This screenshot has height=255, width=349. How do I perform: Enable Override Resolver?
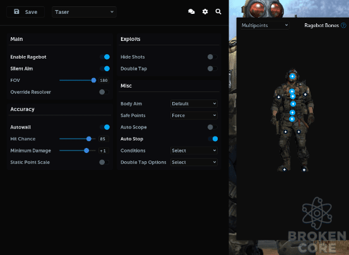104,92
